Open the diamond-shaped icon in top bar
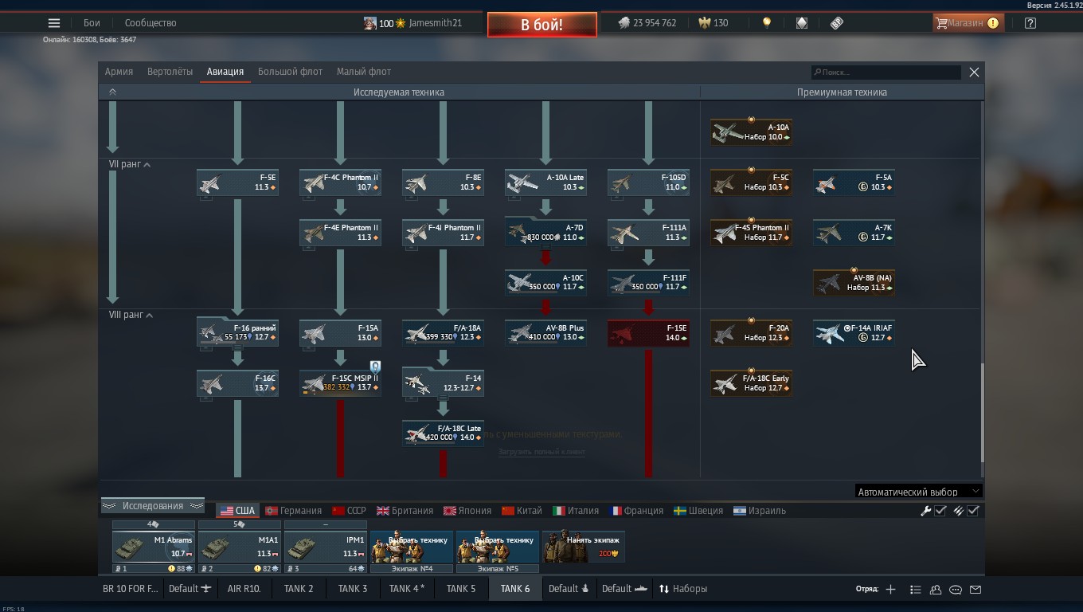 pos(802,23)
